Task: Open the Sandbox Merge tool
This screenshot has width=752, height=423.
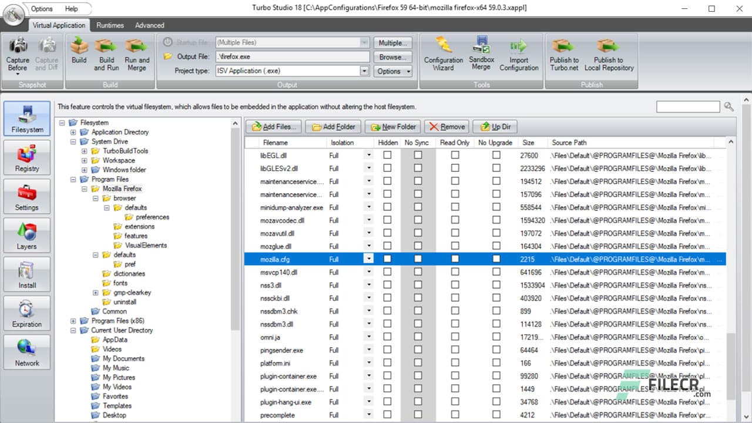Action: pyautogui.click(x=481, y=53)
